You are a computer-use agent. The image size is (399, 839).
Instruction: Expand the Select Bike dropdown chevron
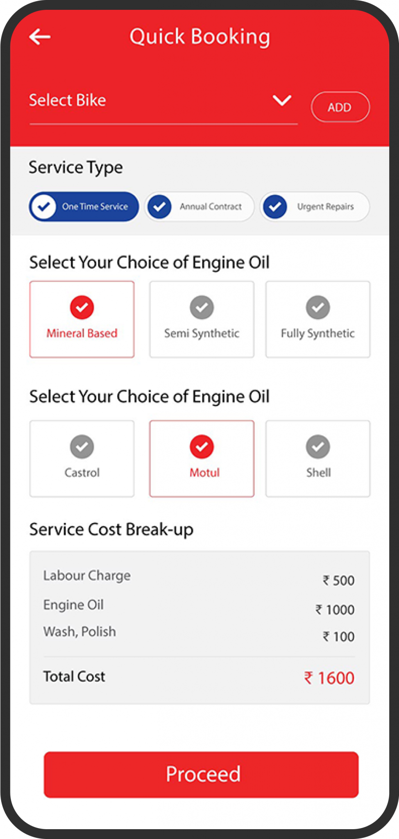click(x=282, y=100)
